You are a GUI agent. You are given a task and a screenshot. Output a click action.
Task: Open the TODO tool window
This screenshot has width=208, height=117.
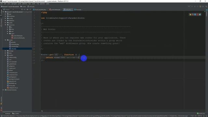coord(16,113)
